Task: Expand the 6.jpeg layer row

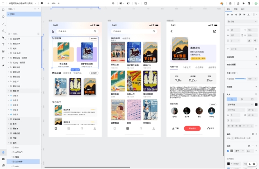Action: [x=8, y=63]
